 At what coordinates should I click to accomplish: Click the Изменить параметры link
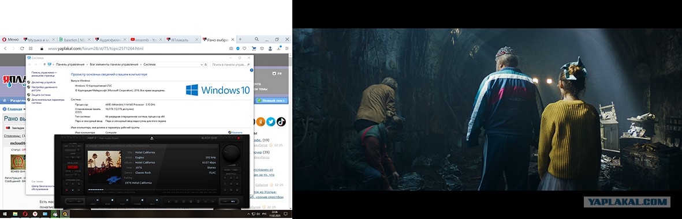pyautogui.click(x=235, y=133)
